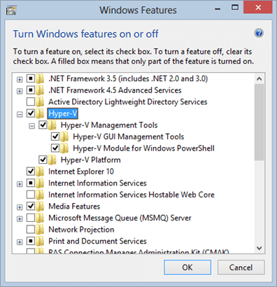Expand the Internet Information Services node
The image size is (277, 287).
(20, 184)
